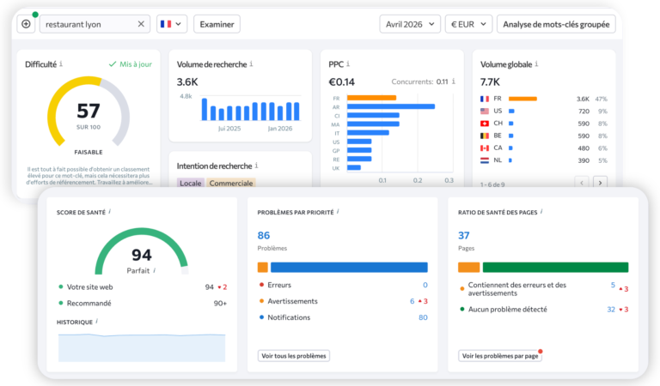Click the Recommandé score 90+
The image size is (660, 386).
(220, 304)
